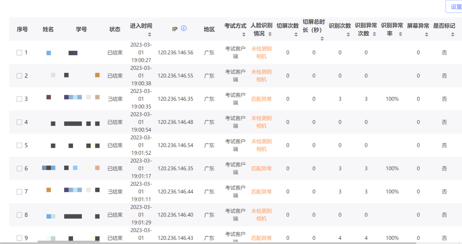Click the 设置 button
Viewport: 462px width, 244px height.
pyautogui.click(x=454, y=7)
